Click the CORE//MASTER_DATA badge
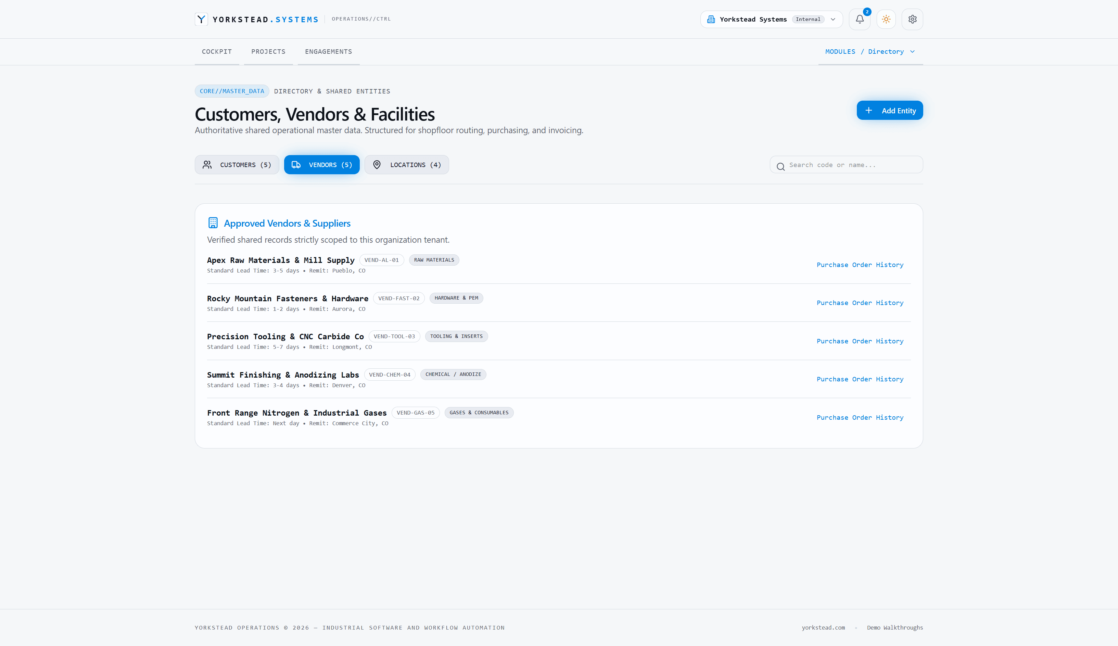 click(x=232, y=91)
